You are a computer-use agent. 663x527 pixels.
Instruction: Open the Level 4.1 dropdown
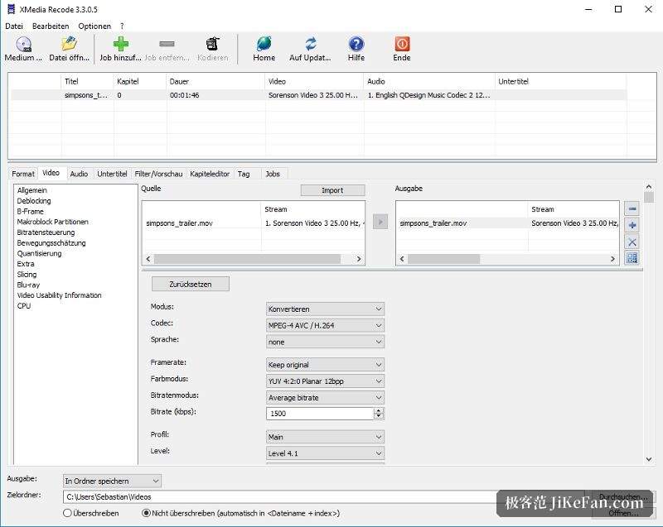(325, 453)
